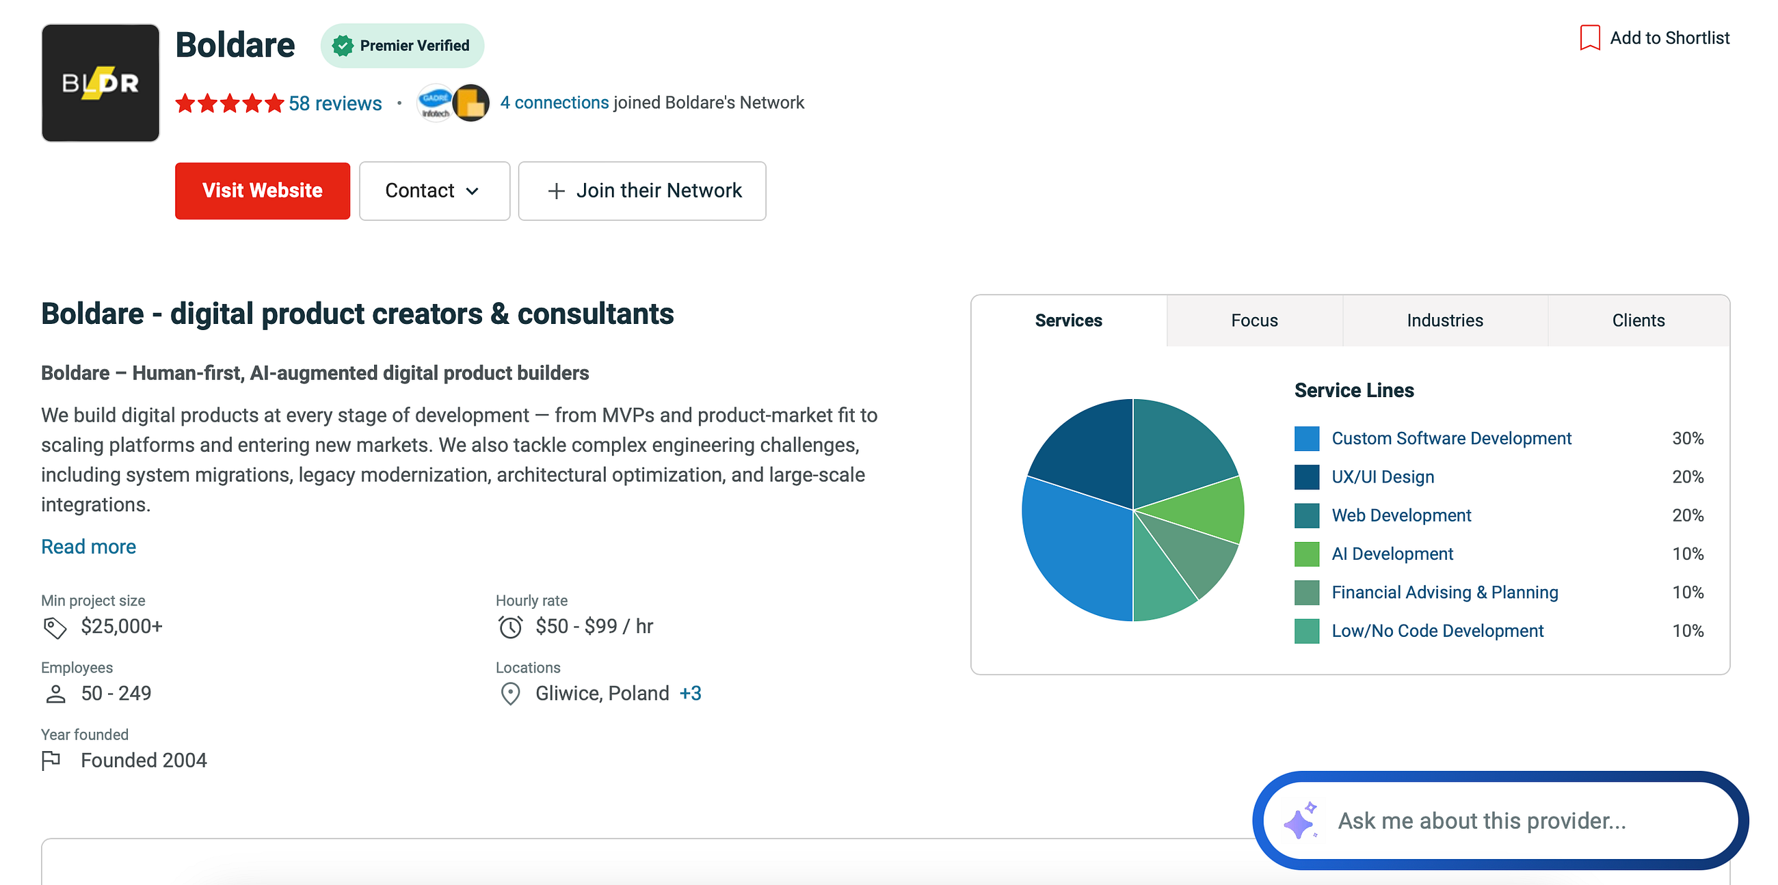1778x885 pixels.
Task: Click the "Service Lines" heading
Action: tap(1354, 391)
